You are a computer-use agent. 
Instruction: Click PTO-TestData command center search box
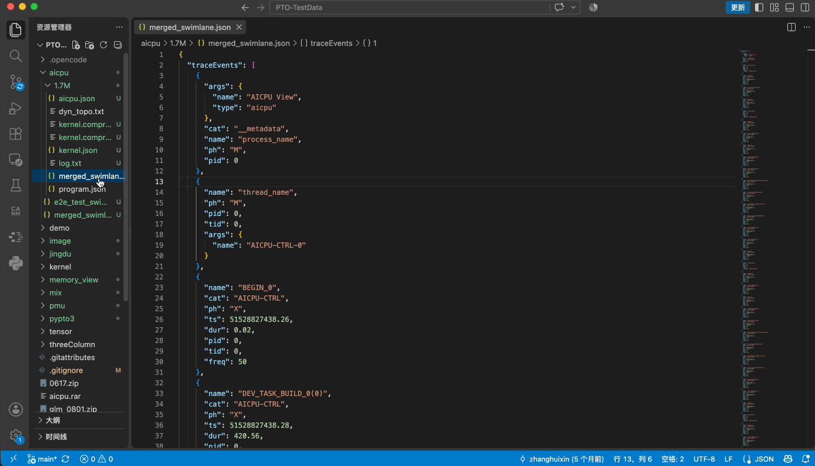409,8
